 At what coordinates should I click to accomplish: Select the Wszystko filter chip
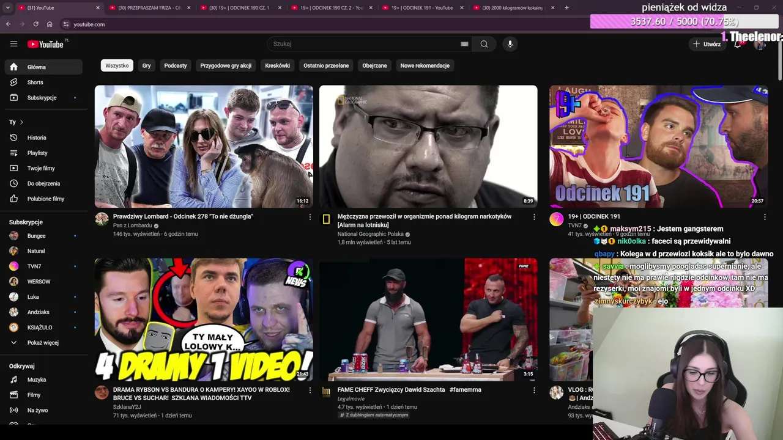point(117,65)
